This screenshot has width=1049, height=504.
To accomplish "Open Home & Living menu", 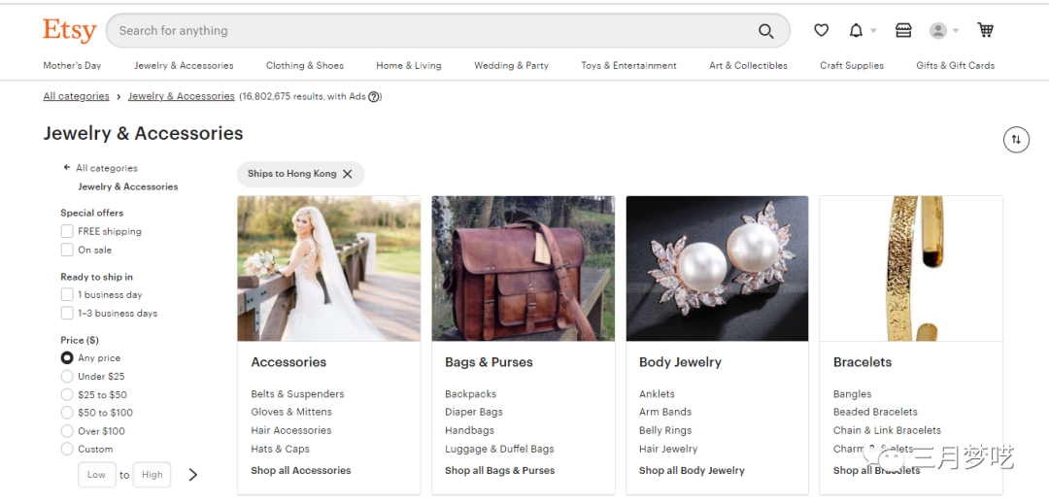I will point(408,66).
